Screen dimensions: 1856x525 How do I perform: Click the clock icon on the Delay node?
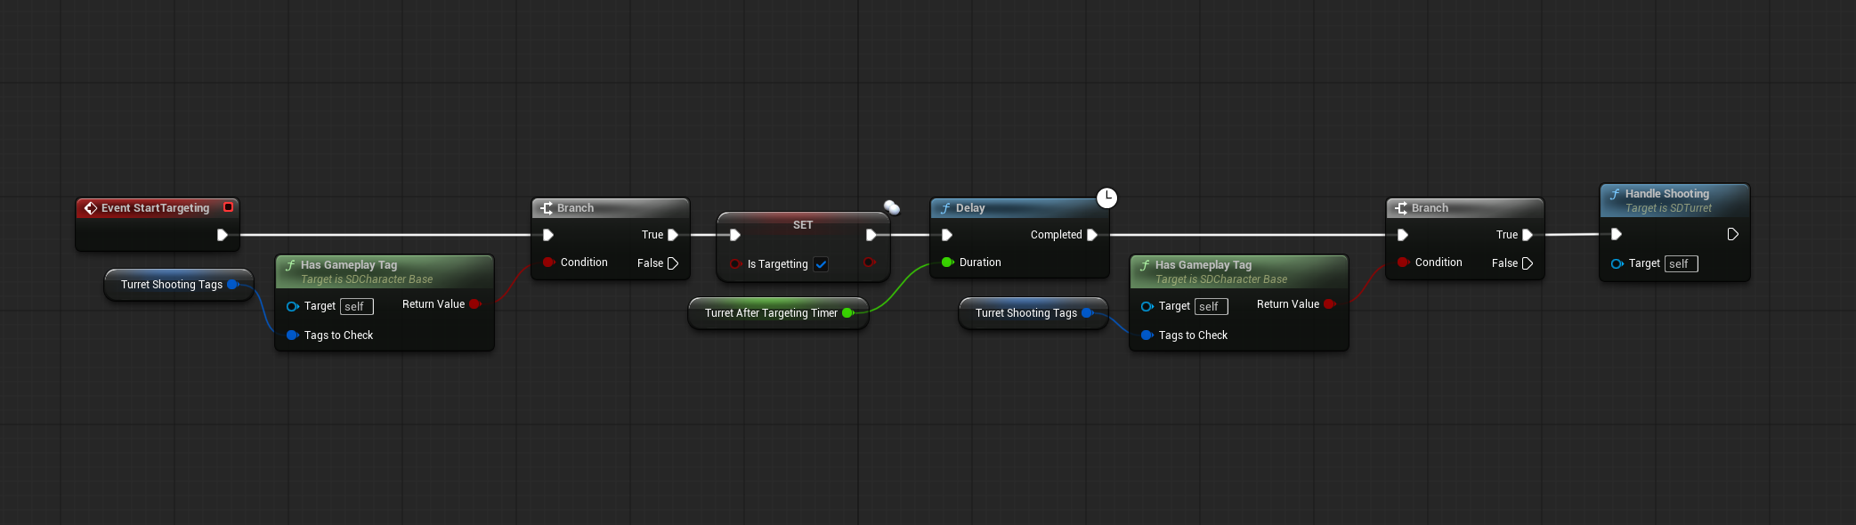(x=1106, y=198)
